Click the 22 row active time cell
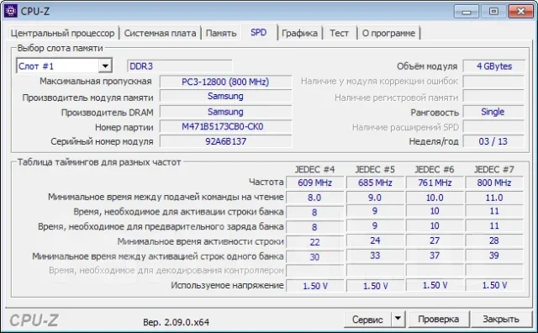Image resolution: width=538 pixels, height=333 pixels. point(314,242)
